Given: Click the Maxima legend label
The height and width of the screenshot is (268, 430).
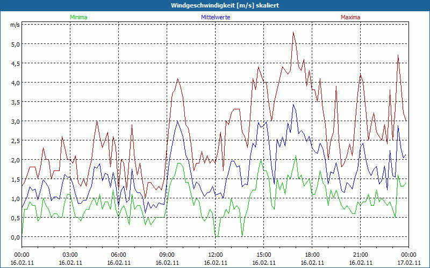Looking at the screenshot, I should click(350, 17).
